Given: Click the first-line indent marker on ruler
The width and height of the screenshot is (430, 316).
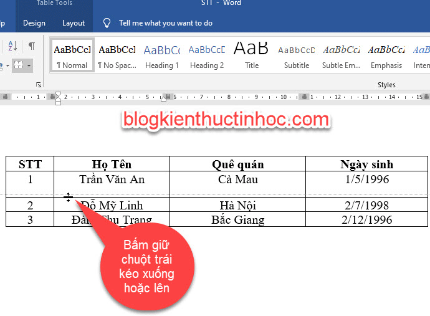Looking at the screenshot, I should click(58, 94).
